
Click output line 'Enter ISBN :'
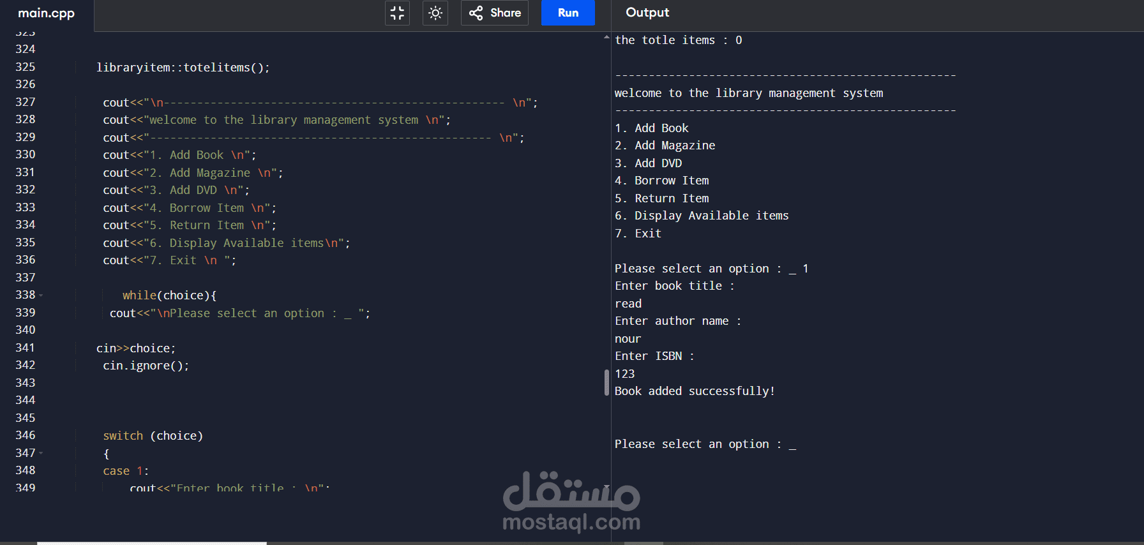tap(655, 356)
